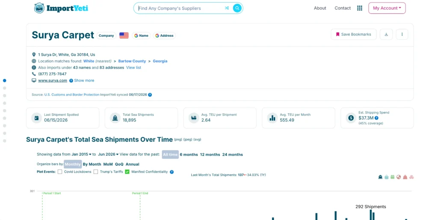
Task: Organize bars By Month
Action: (x=92, y=164)
